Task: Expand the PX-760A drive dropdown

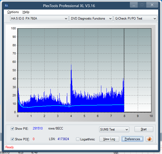Action: 39,19
